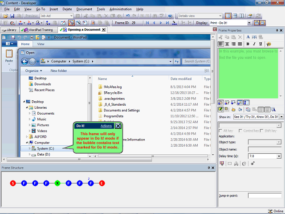
Task: Click the WordPad View ribbon tab
Action: (41, 44)
